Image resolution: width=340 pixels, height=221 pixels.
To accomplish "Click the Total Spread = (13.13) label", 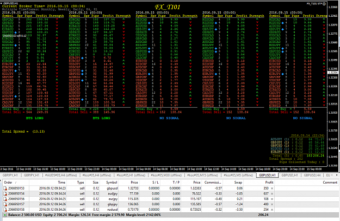I will coord(23,132).
